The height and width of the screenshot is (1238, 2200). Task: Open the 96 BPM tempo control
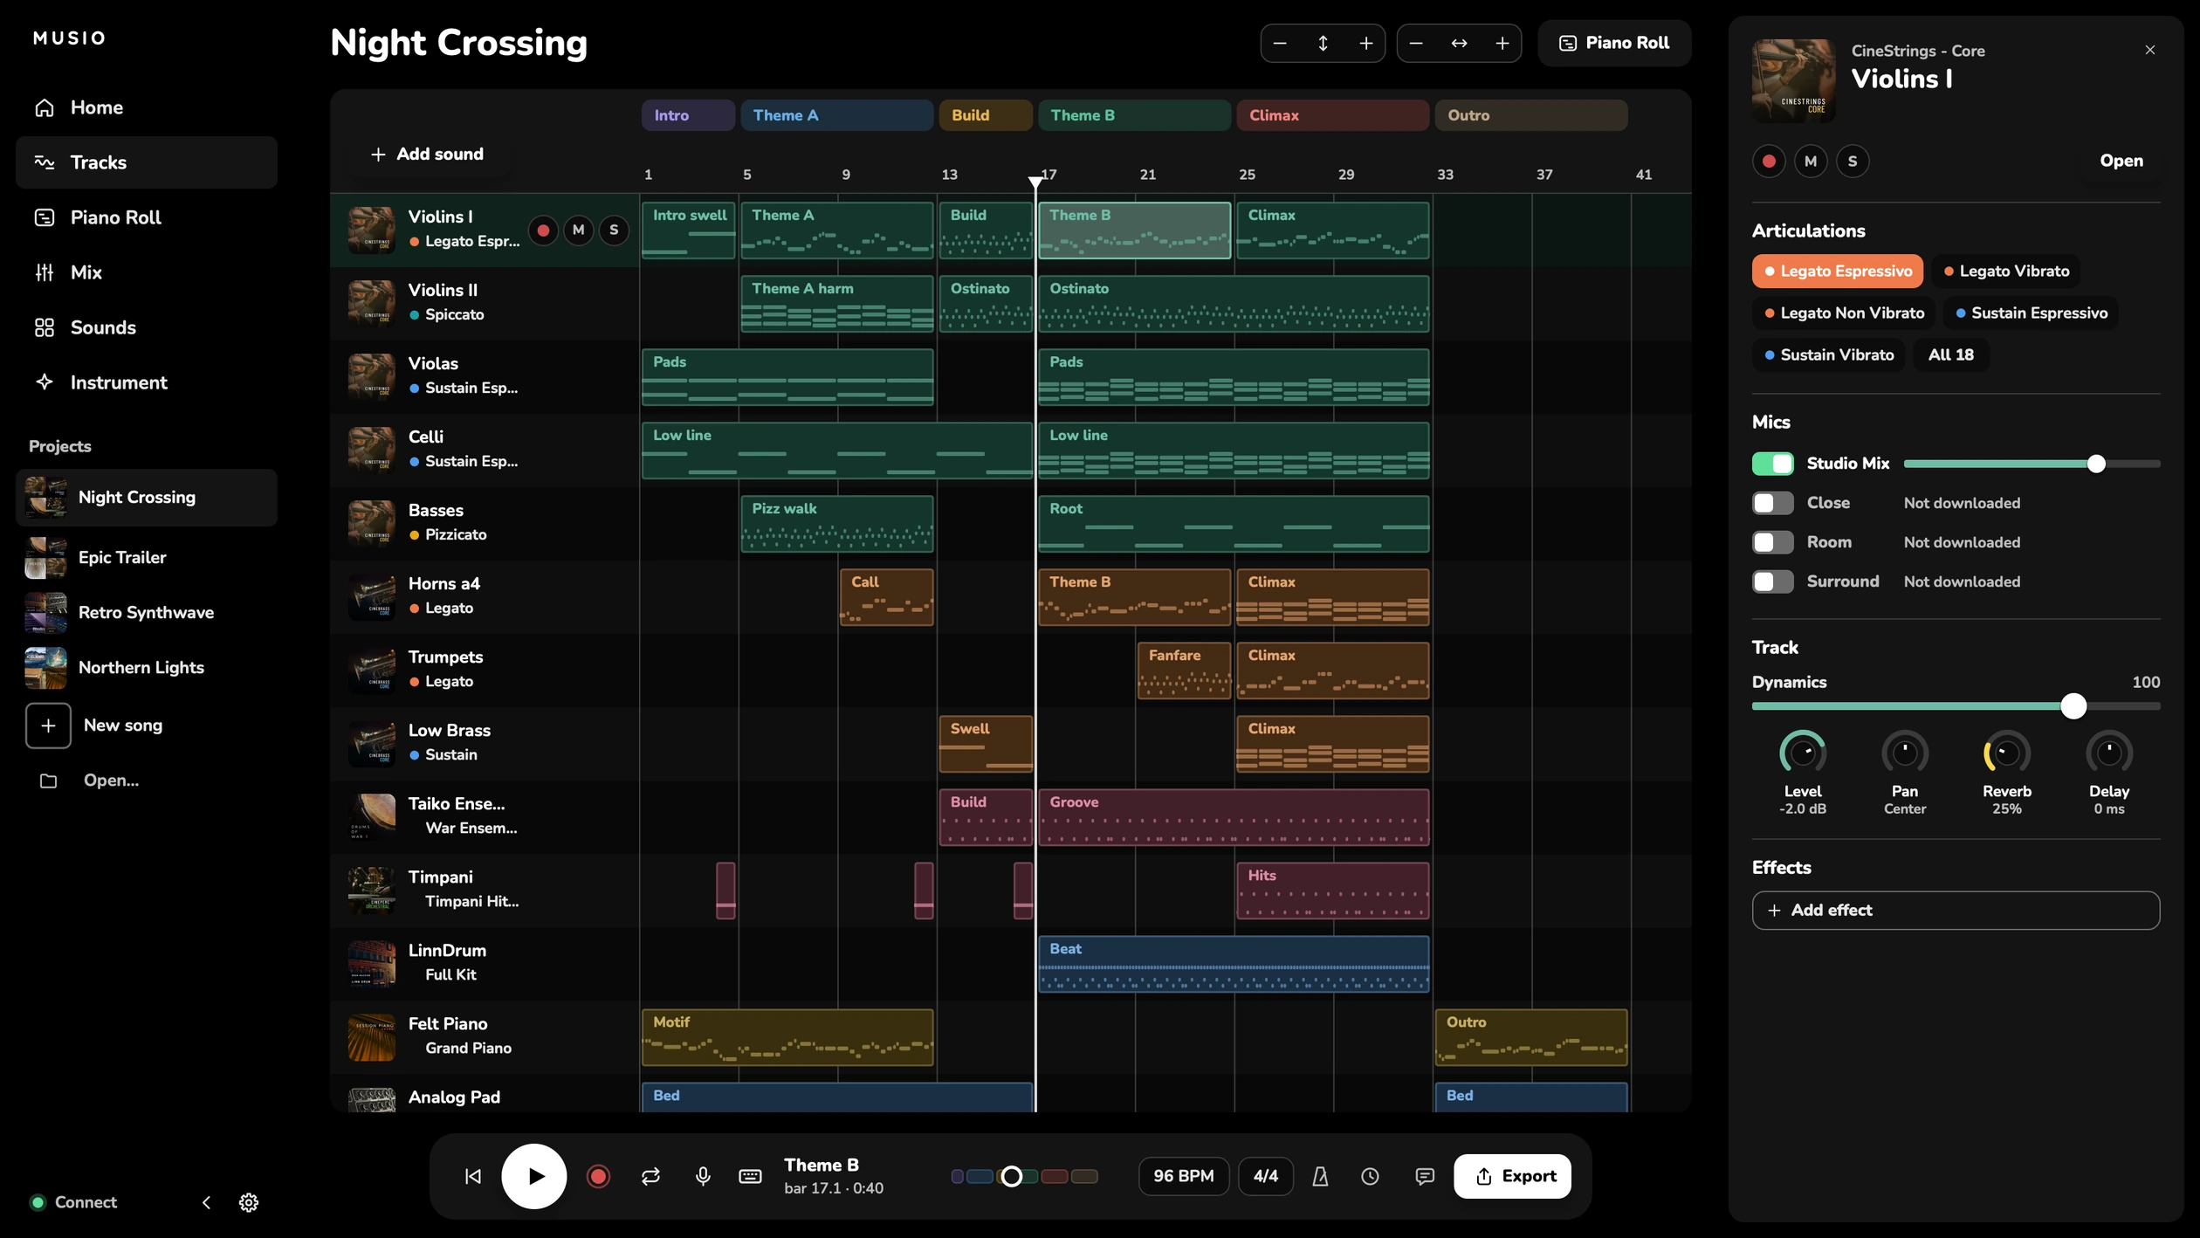pyautogui.click(x=1183, y=1176)
